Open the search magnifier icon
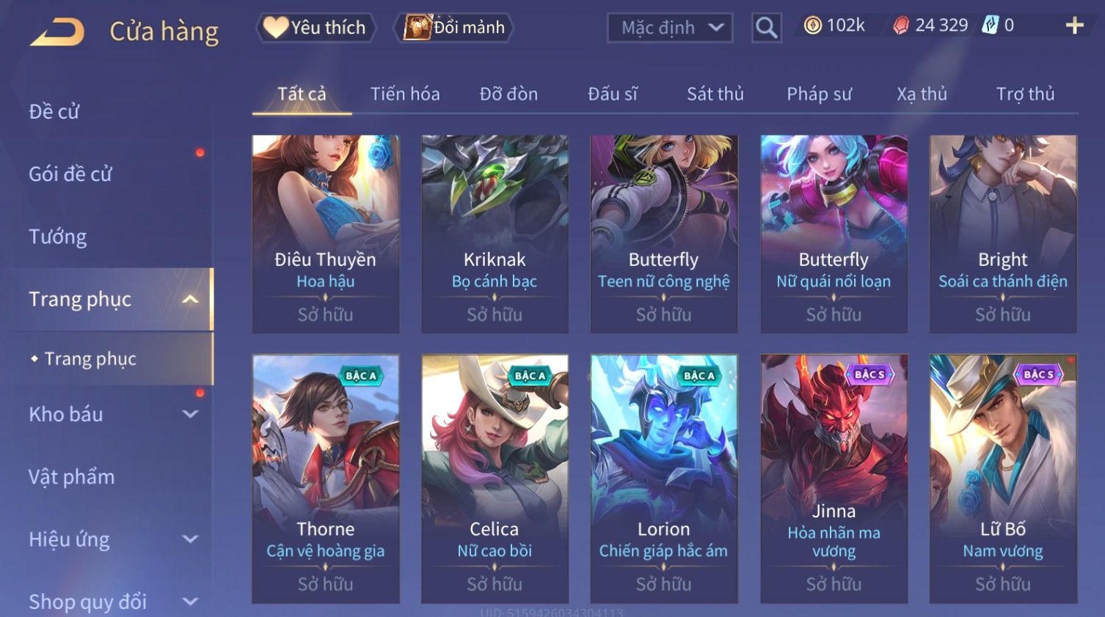Viewport: 1105px width, 617px height. pyautogui.click(x=766, y=28)
